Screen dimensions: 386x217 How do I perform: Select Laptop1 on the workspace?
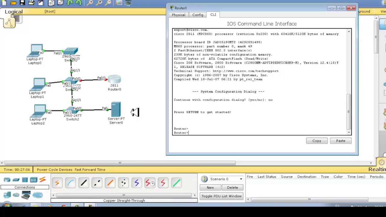pyautogui.click(x=38, y=84)
